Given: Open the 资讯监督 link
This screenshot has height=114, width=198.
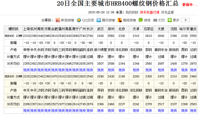Looking at the screenshot, I should 167,12.
